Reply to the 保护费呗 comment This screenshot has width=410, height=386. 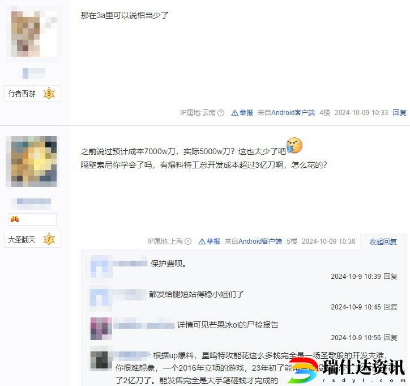point(390,277)
